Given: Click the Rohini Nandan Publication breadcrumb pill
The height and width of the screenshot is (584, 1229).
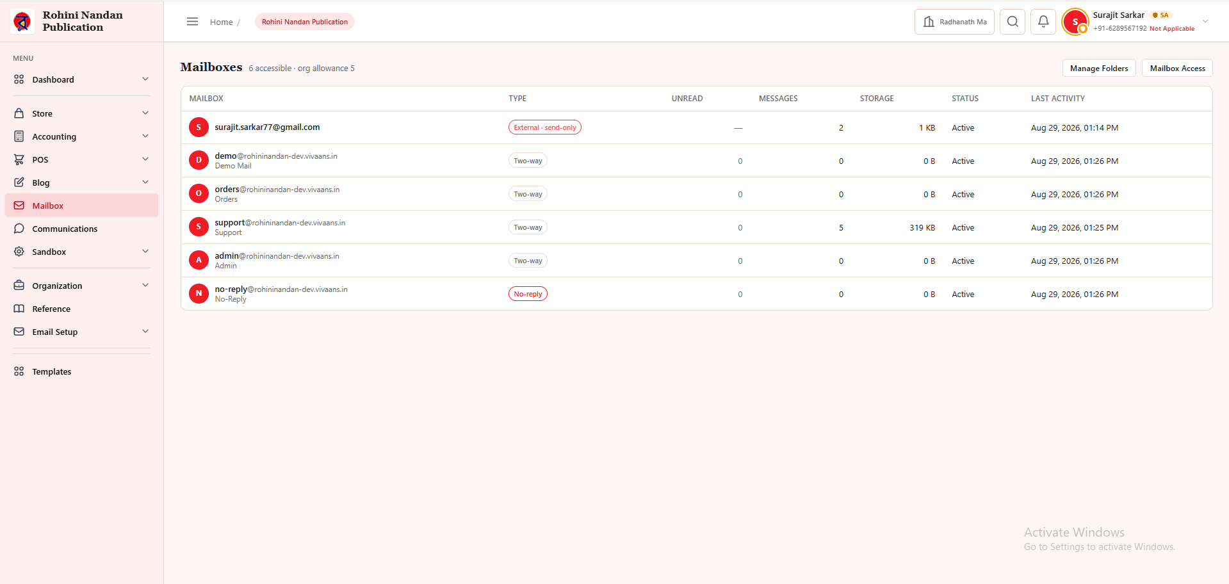Looking at the screenshot, I should (x=305, y=22).
